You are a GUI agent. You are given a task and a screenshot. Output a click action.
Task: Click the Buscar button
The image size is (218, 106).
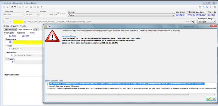(x=60, y=14)
